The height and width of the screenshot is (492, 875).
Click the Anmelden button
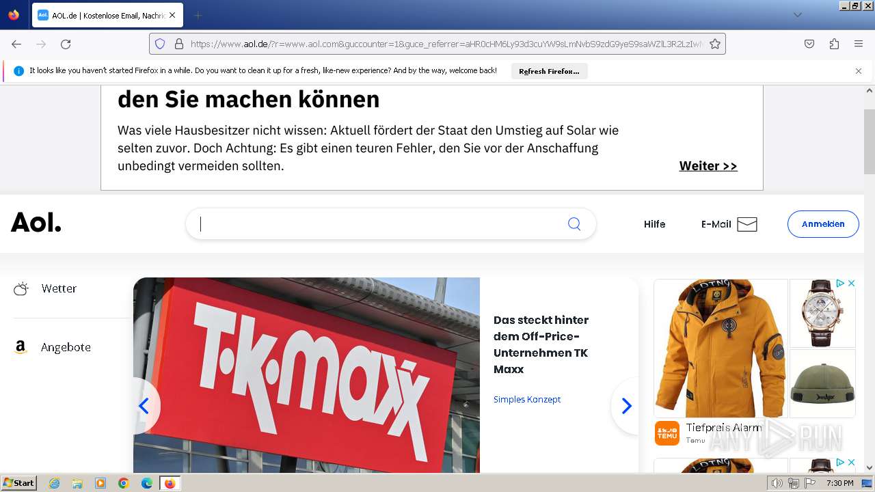coord(823,224)
